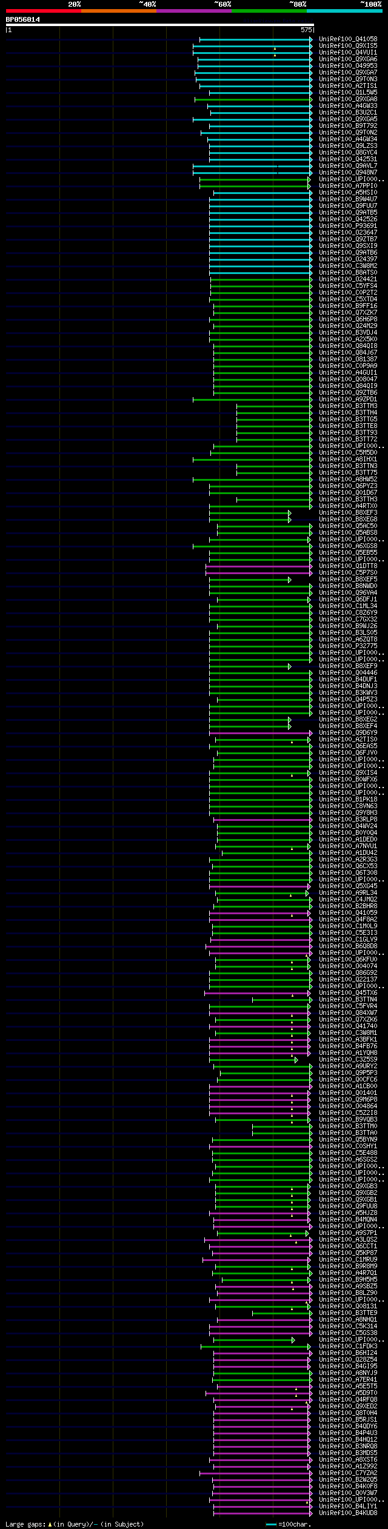This screenshot has width=388, height=1529.
Task: Click the label UniRef100_B3TT93
Action: pyautogui.click(x=348, y=433)
